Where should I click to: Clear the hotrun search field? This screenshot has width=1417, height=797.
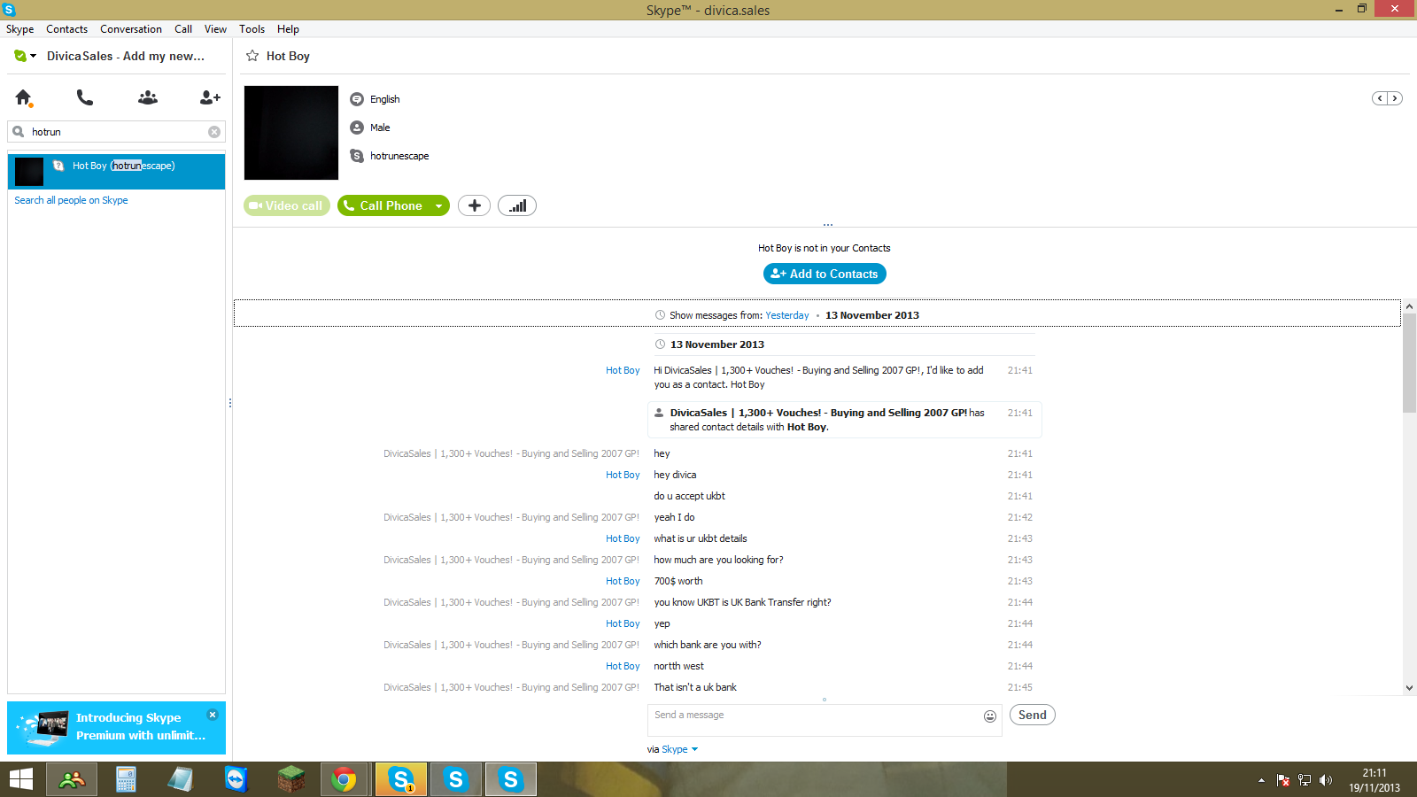[x=214, y=132]
